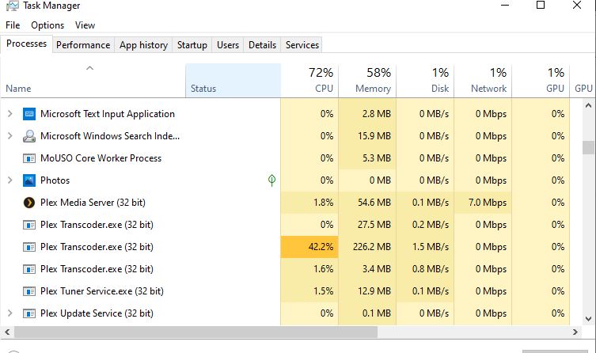The width and height of the screenshot is (596, 353).
Task: Click the Plex Tuner Service icon
Action: point(29,291)
